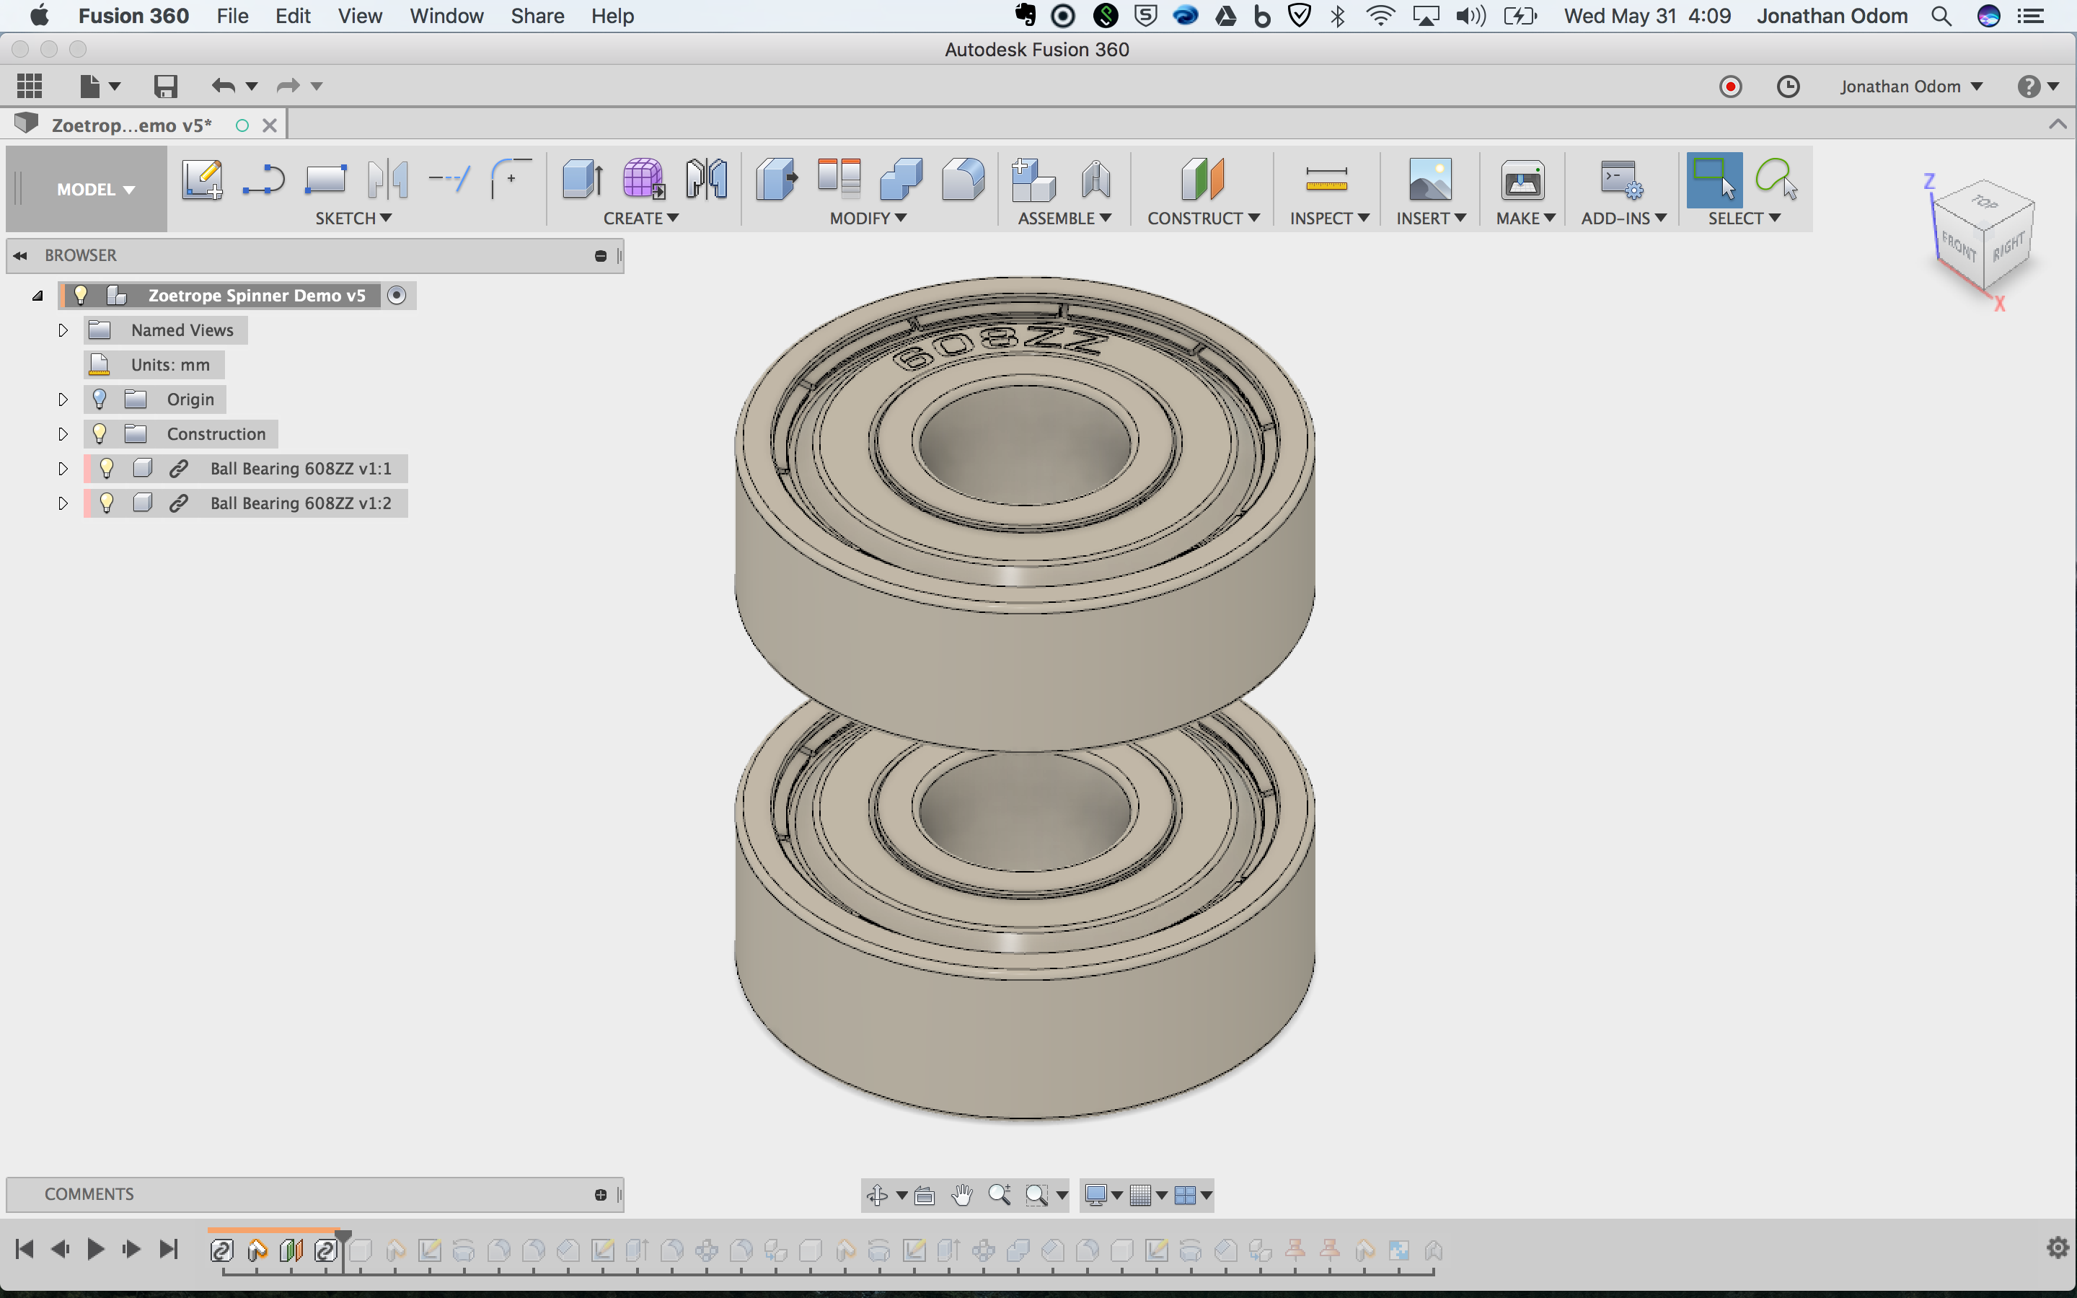Screen dimensions: 2077x1298
Task: Click the Insert decal image icon
Action: click(x=1430, y=180)
